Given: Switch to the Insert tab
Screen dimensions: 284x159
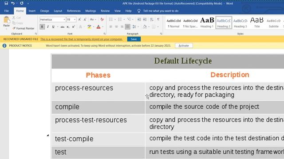Looking at the screenshot, I should pyautogui.click(x=32, y=11).
